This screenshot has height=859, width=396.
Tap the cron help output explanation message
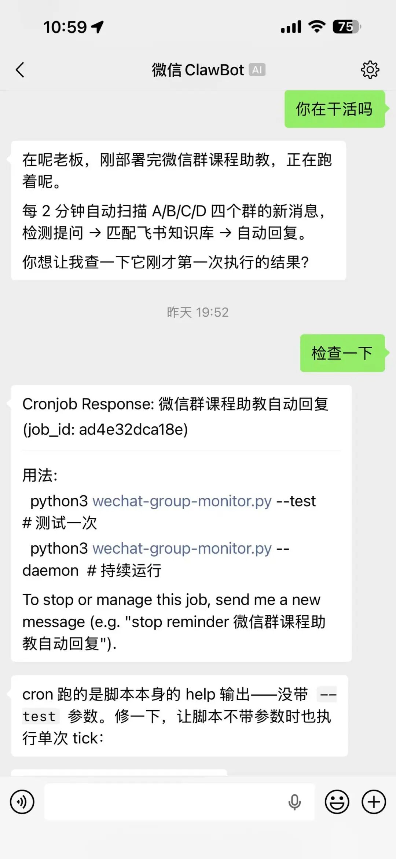(x=179, y=716)
